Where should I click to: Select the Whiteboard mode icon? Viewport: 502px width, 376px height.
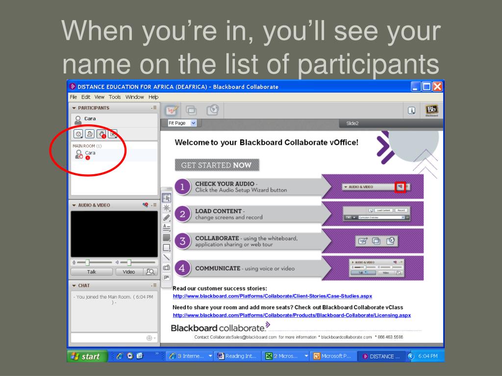coord(171,110)
